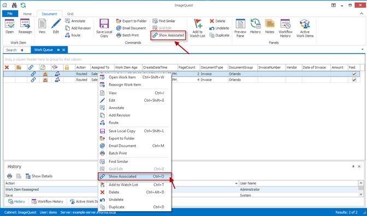The height and width of the screenshot is (216, 367).
Task: Pin the History panel
Action: (x=353, y=166)
